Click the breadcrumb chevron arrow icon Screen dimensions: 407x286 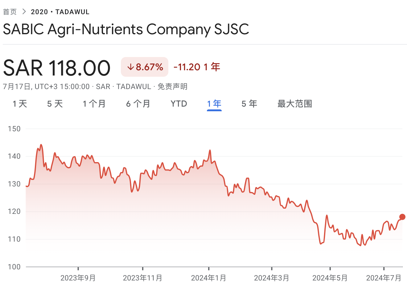click(24, 12)
